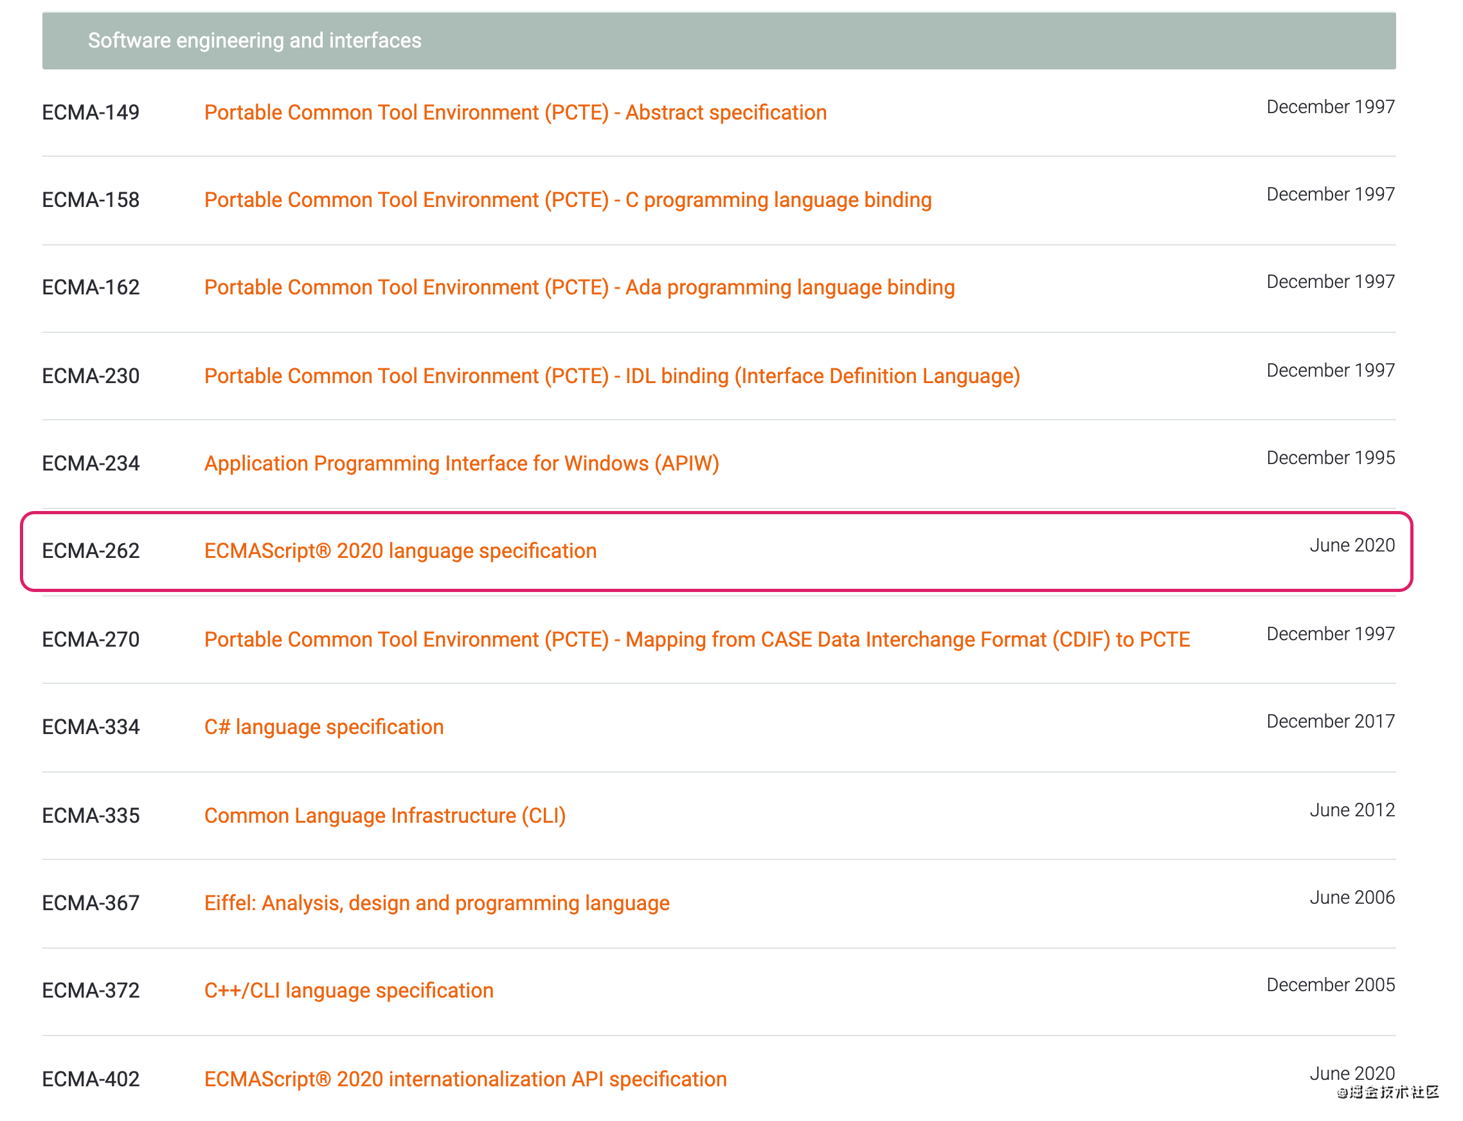Open Eiffel Analysis, design and programming link
Viewport: 1463px width, 1121px height.
pyautogui.click(x=436, y=903)
